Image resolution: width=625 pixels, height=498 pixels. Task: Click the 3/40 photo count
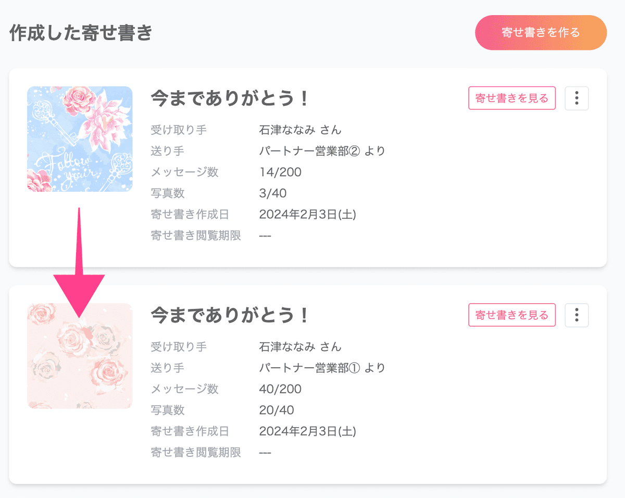click(273, 193)
